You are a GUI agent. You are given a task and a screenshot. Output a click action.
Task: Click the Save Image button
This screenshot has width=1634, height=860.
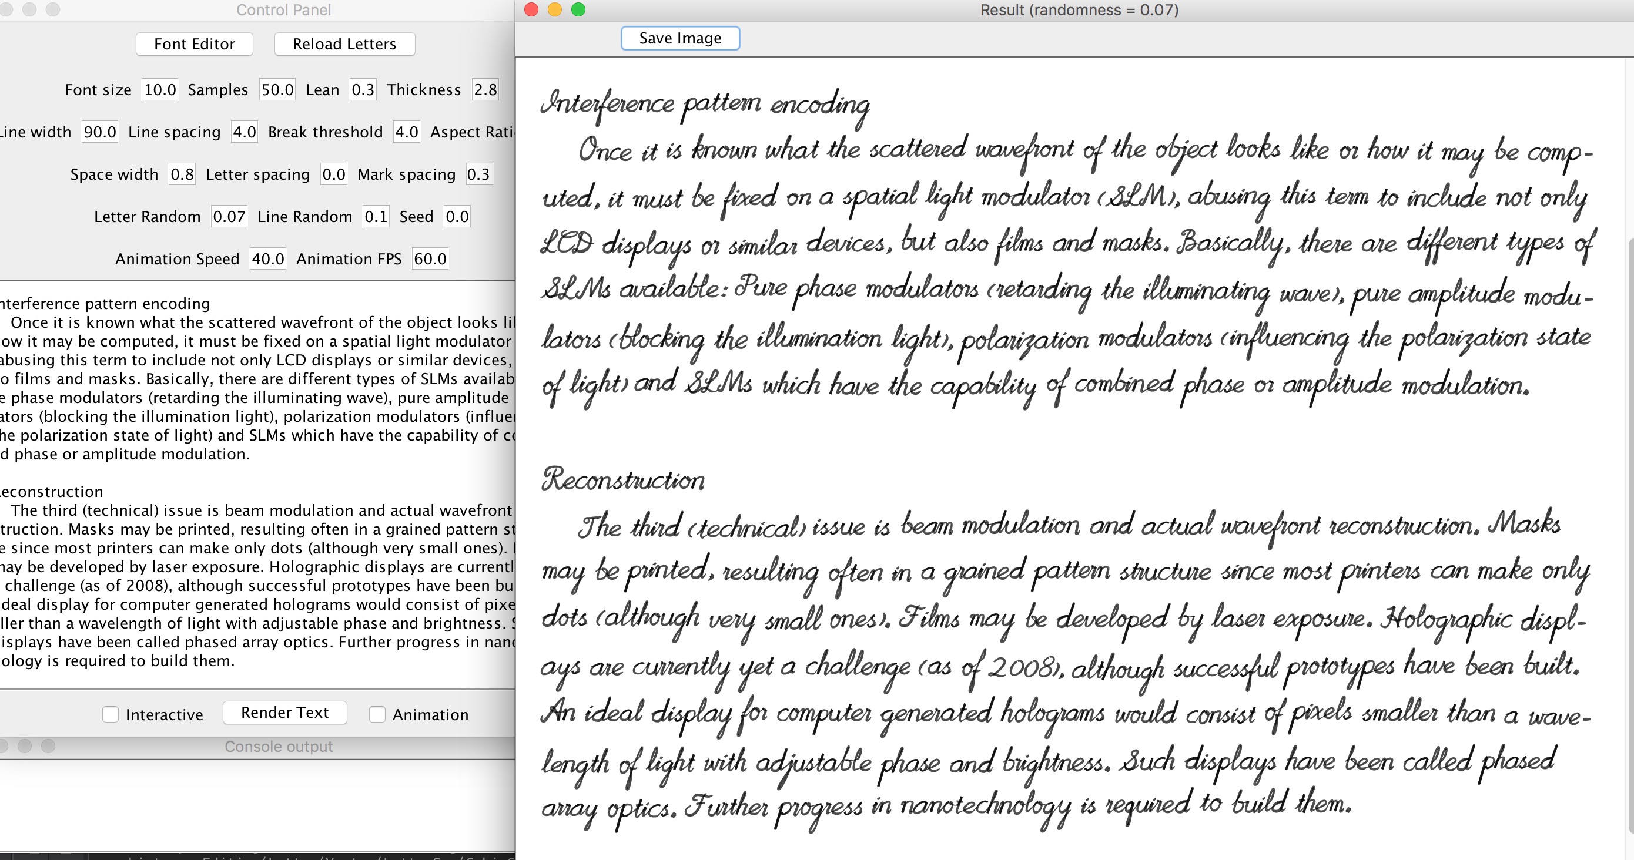point(679,38)
